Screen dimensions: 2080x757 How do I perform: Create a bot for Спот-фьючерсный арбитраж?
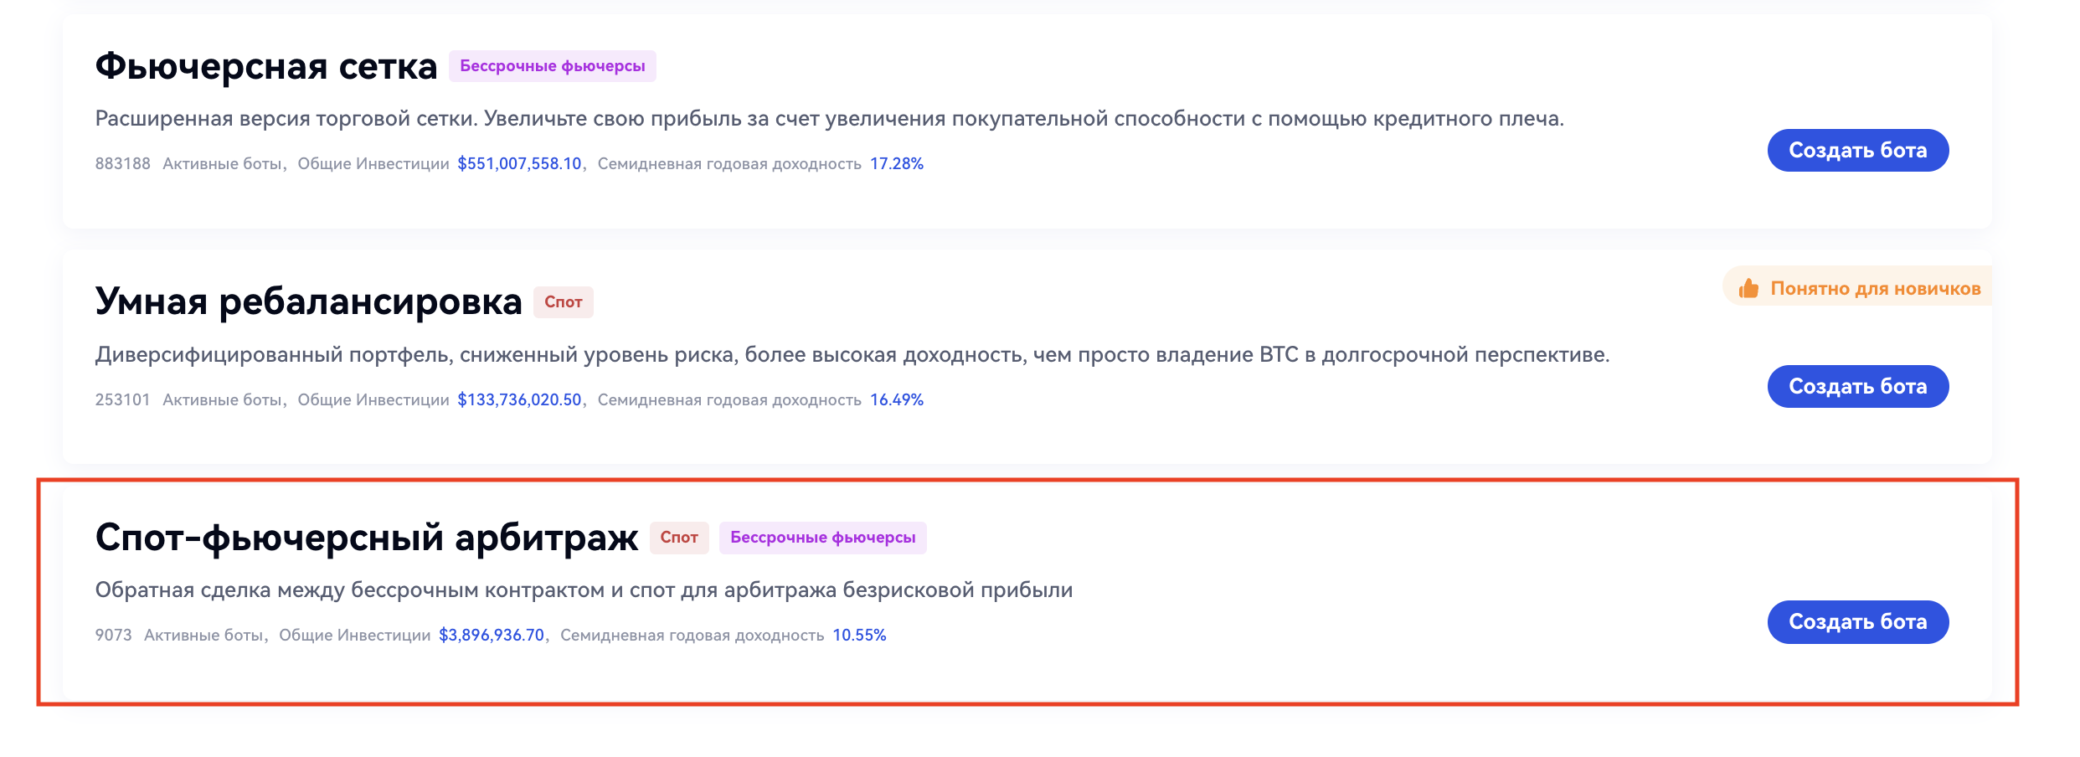pos(1857,622)
